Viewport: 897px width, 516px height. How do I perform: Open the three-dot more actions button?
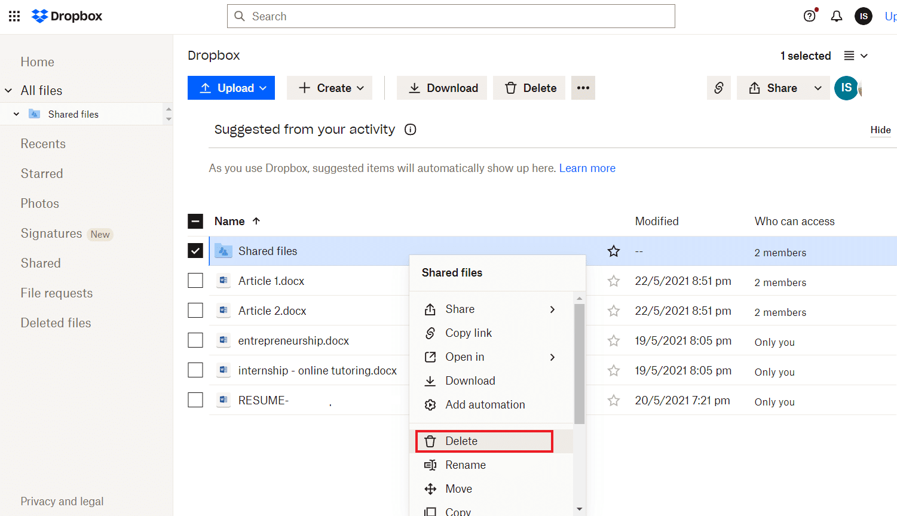pos(583,88)
